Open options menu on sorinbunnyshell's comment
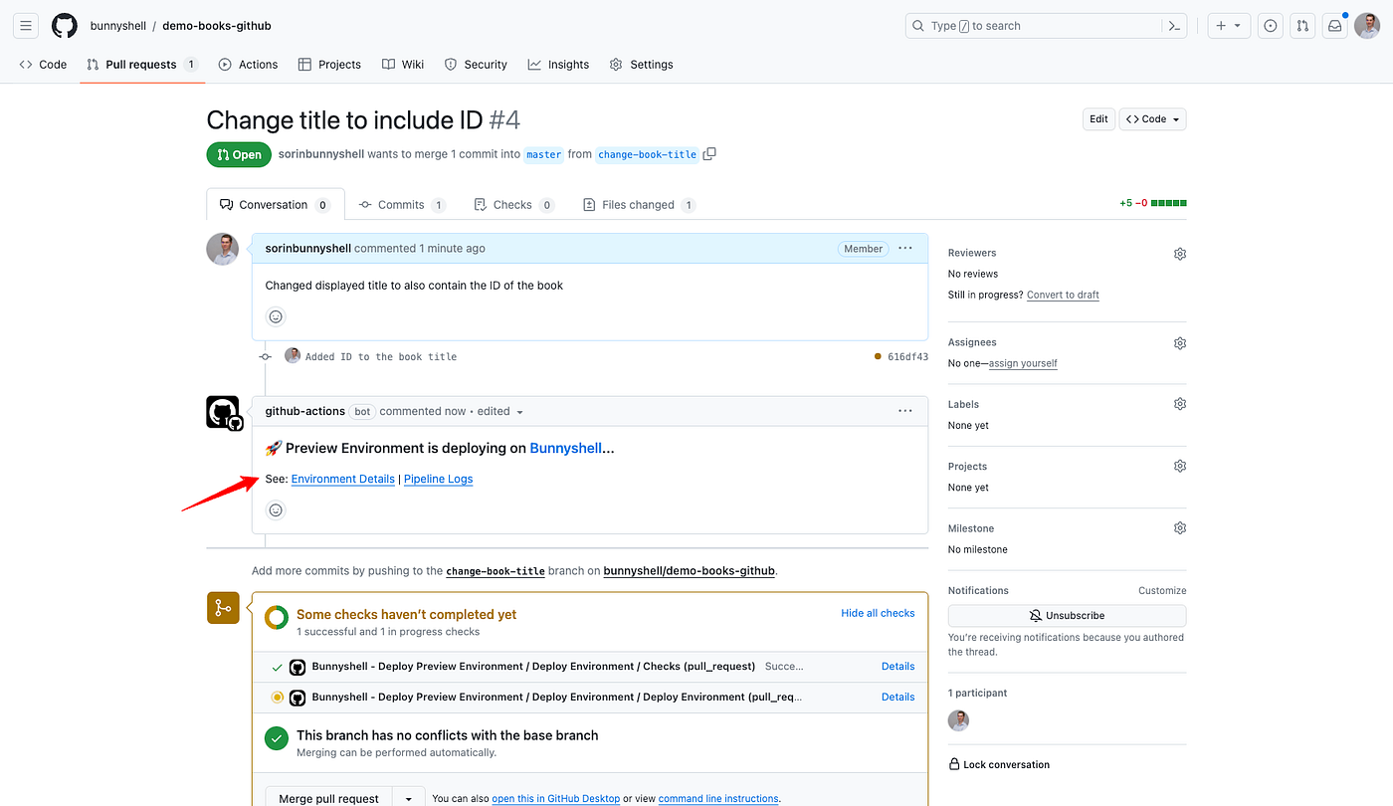 tap(904, 248)
